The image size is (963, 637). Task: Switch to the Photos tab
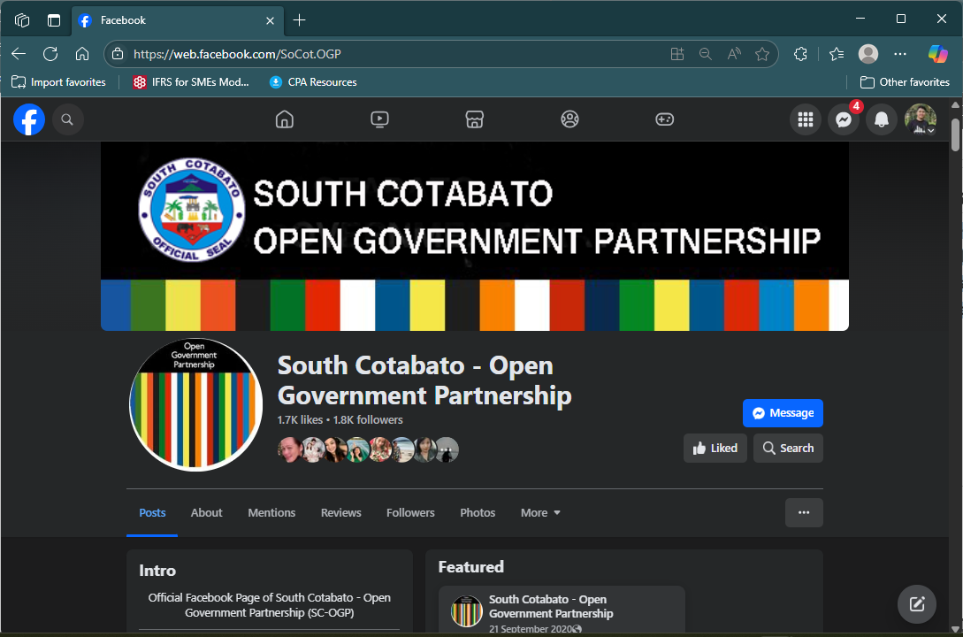tap(478, 513)
